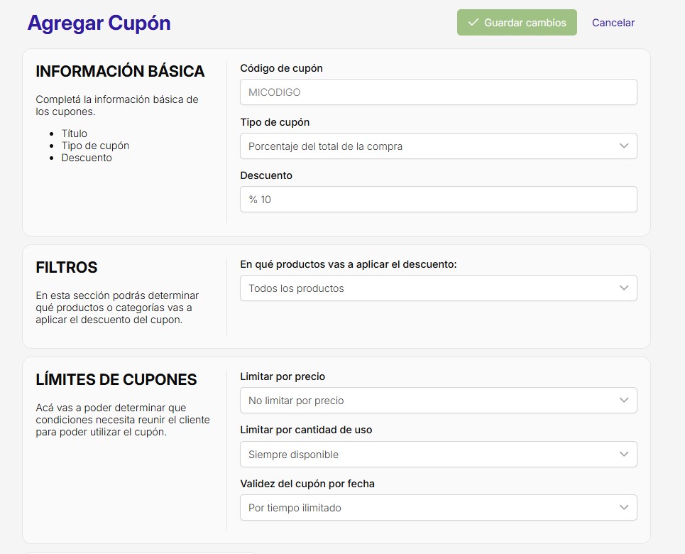Focus the Código de cupón text field
The image size is (685, 554).
tap(438, 92)
